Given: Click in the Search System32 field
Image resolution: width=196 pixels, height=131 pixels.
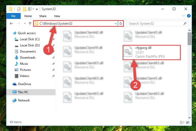Looking at the screenshot, I should tap(155, 23).
